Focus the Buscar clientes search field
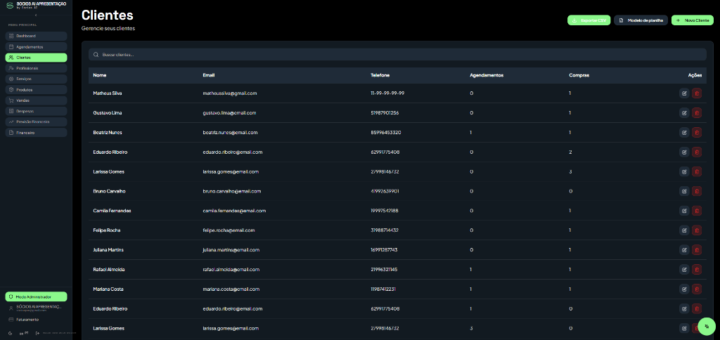Screen dimensions: 720x340 [x=397, y=55]
